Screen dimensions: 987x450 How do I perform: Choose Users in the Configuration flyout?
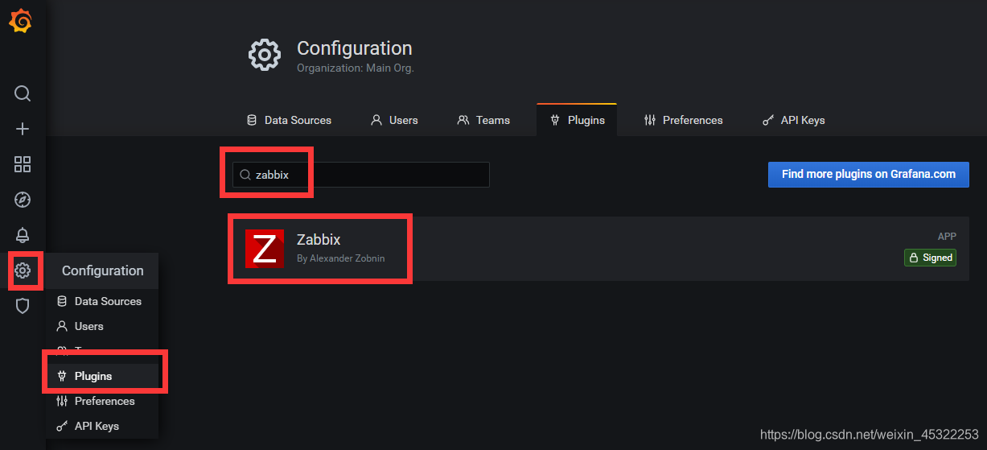coord(102,326)
